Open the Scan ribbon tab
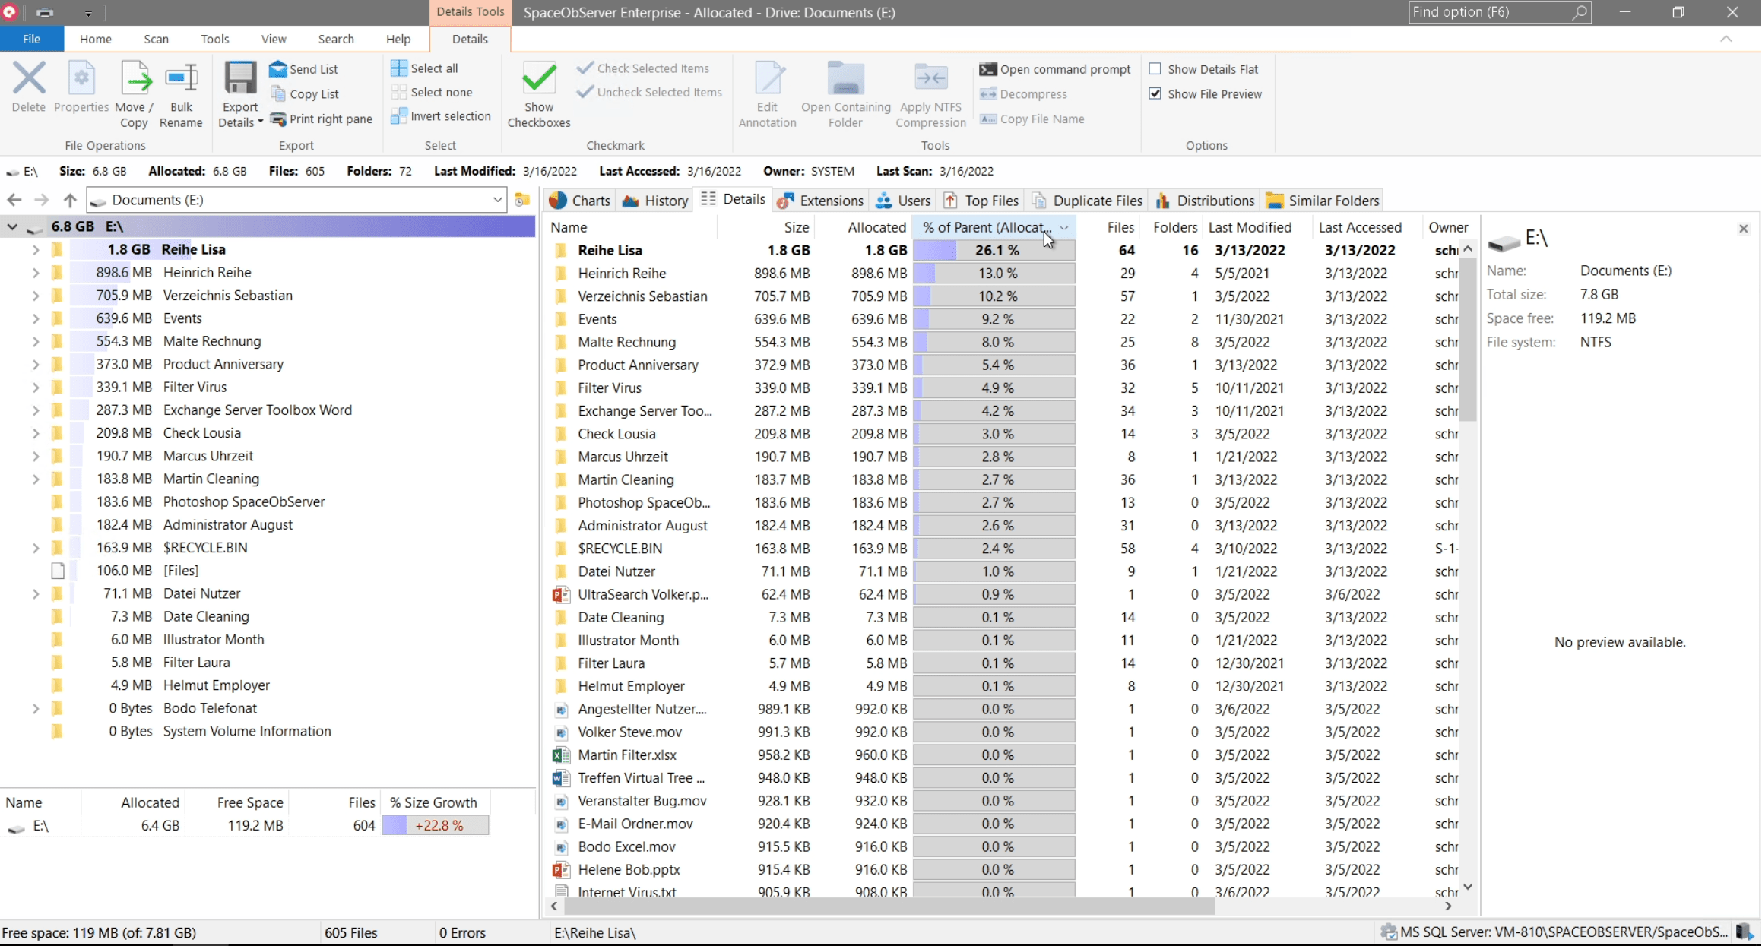Viewport: 1762px width, 946px height. [156, 39]
